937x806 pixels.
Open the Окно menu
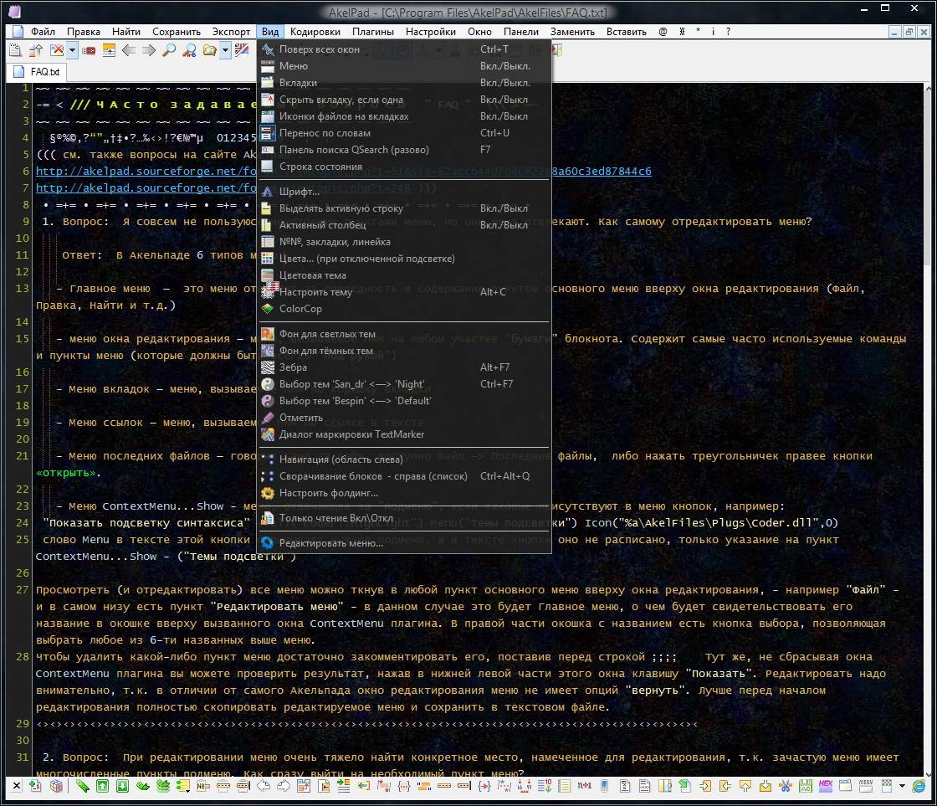[x=480, y=32]
